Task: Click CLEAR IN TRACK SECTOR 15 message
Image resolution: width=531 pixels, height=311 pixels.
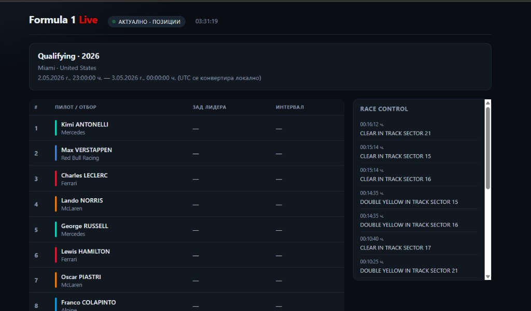Action: pyautogui.click(x=395, y=156)
